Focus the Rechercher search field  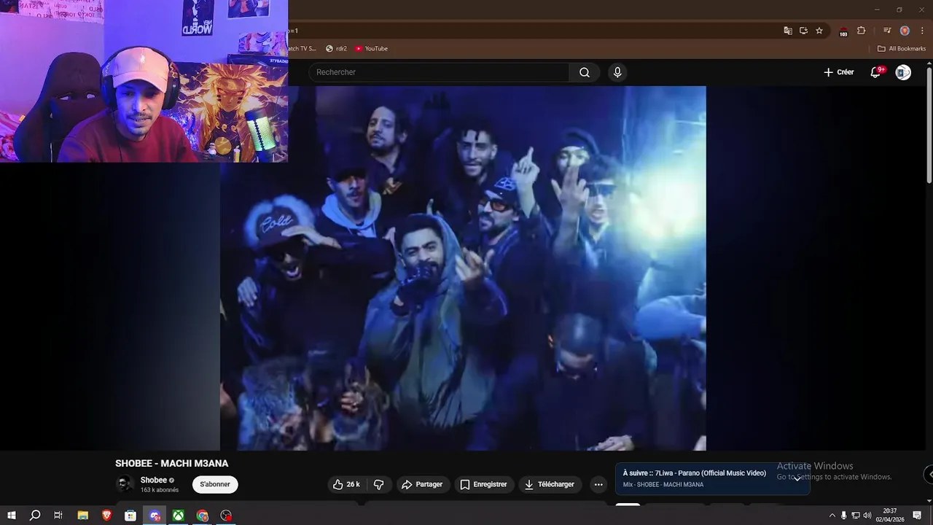[x=440, y=72]
